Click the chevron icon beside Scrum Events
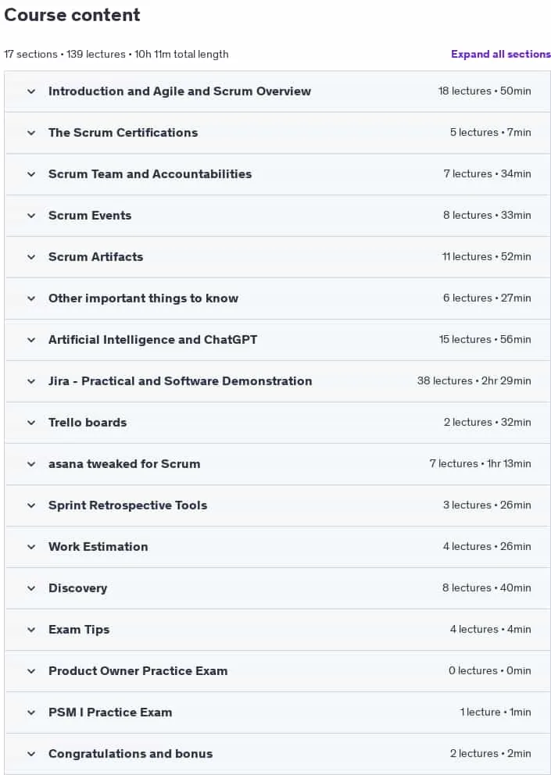The image size is (551, 775). [31, 216]
